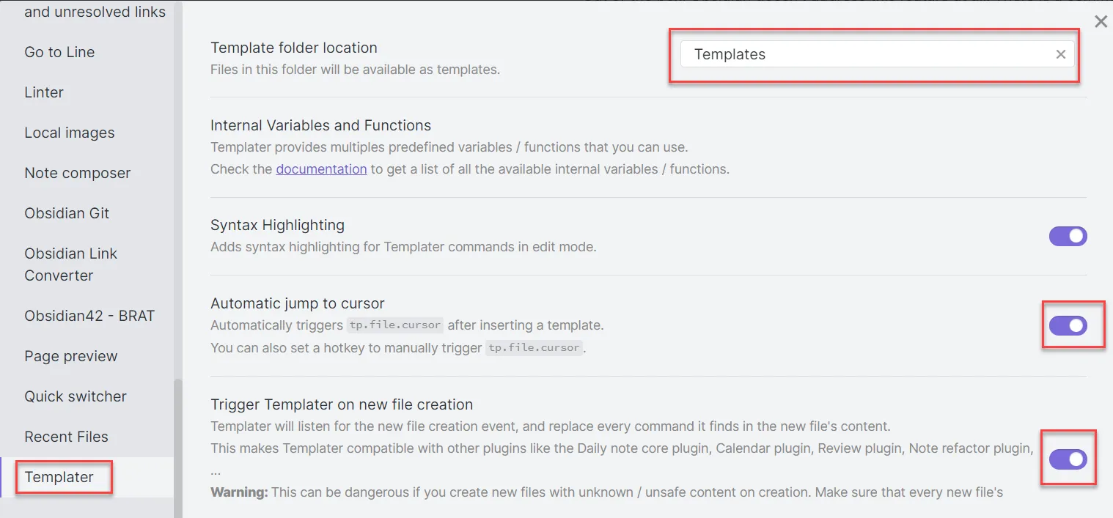Select Obsidian Link Converter

[x=70, y=264]
